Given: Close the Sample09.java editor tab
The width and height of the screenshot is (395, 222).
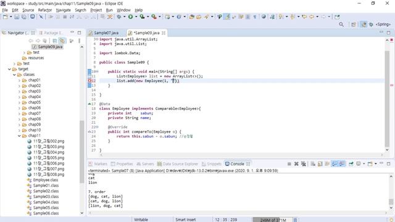Looking at the screenshot, I should point(164,33).
